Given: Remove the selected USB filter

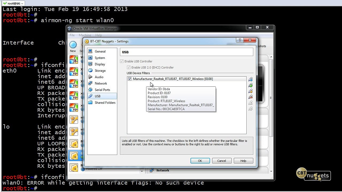Looking at the screenshot, I should [250, 97].
